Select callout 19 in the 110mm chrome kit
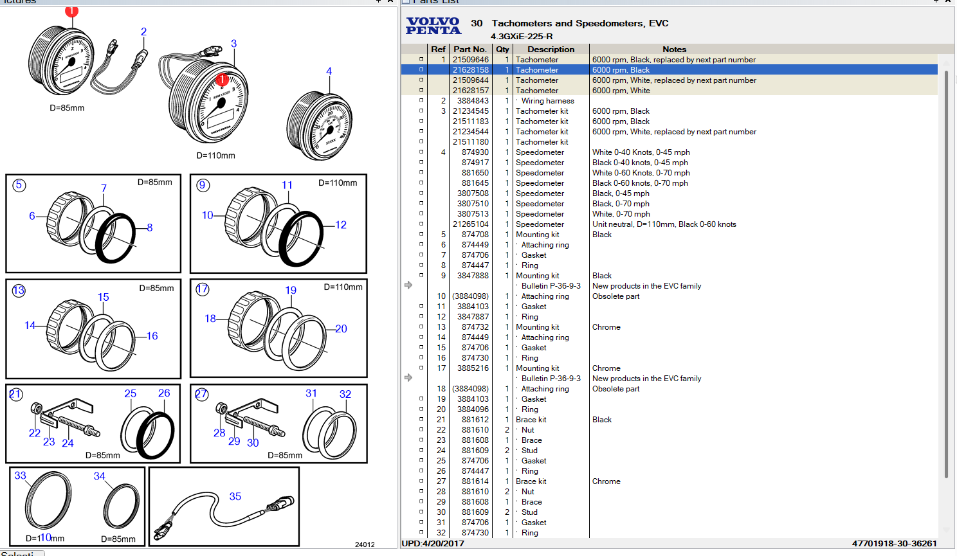This screenshot has height=556, width=957. point(291,290)
